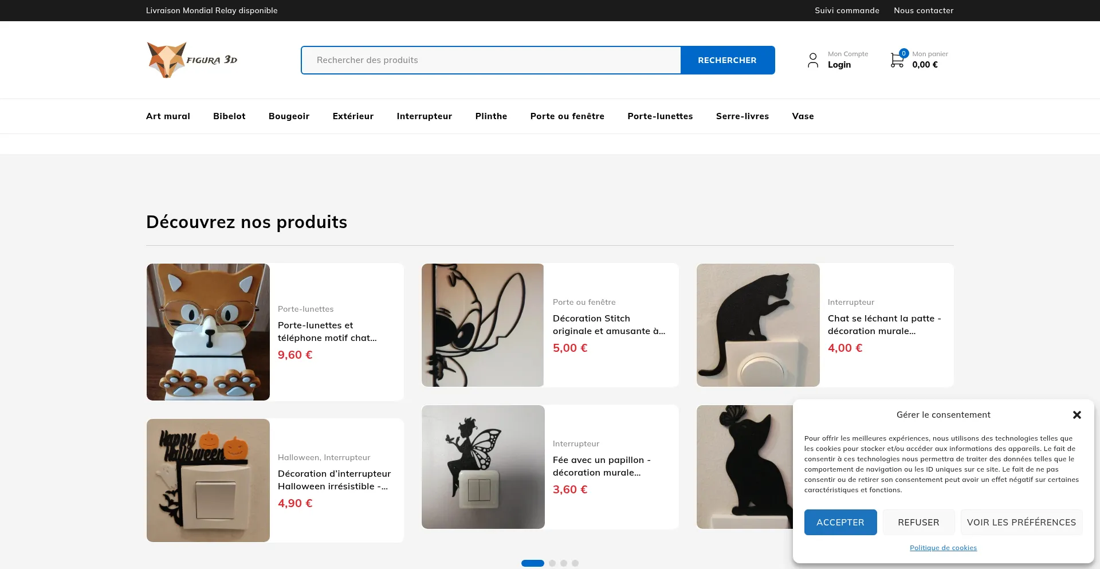Go to second carousel page dot
Screen dimensions: 1100x569
click(x=552, y=563)
